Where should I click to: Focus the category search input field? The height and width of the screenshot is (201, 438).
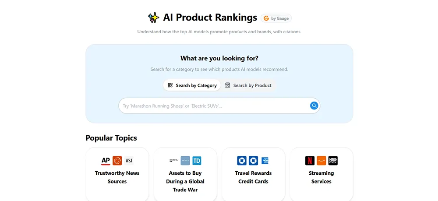[x=215, y=106]
